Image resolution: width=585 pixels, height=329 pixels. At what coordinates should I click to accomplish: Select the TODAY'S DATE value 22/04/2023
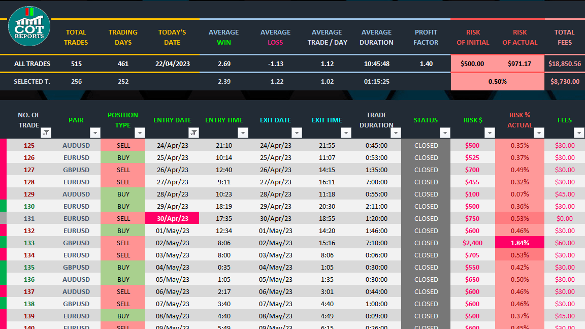pyautogui.click(x=172, y=63)
